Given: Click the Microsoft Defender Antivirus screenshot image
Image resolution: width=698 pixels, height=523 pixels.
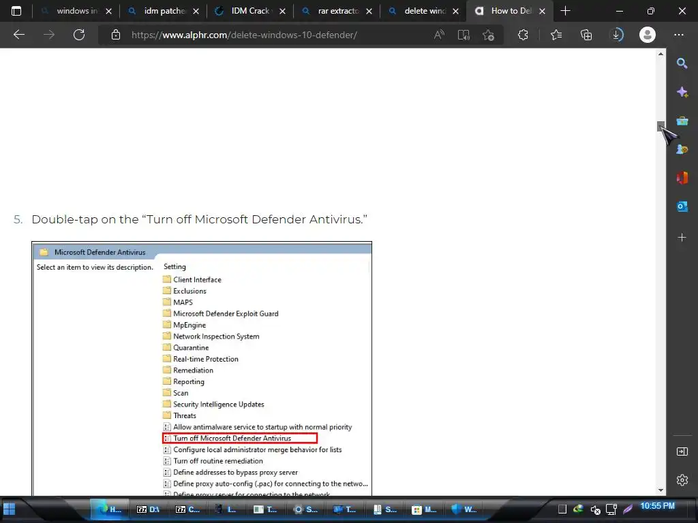Looking at the screenshot, I should [x=202, y=368].
